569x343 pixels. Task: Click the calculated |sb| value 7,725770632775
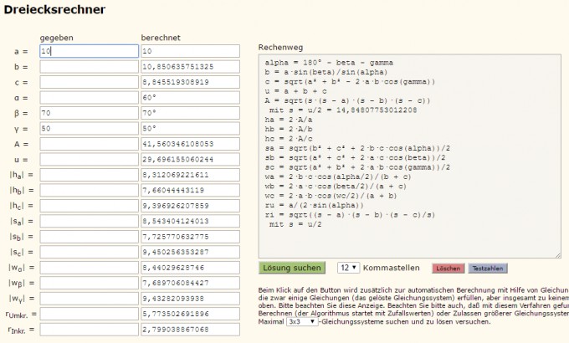(x=190, y=237)
